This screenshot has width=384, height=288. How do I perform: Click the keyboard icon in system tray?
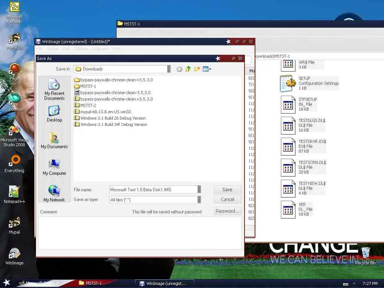(345, 284)
